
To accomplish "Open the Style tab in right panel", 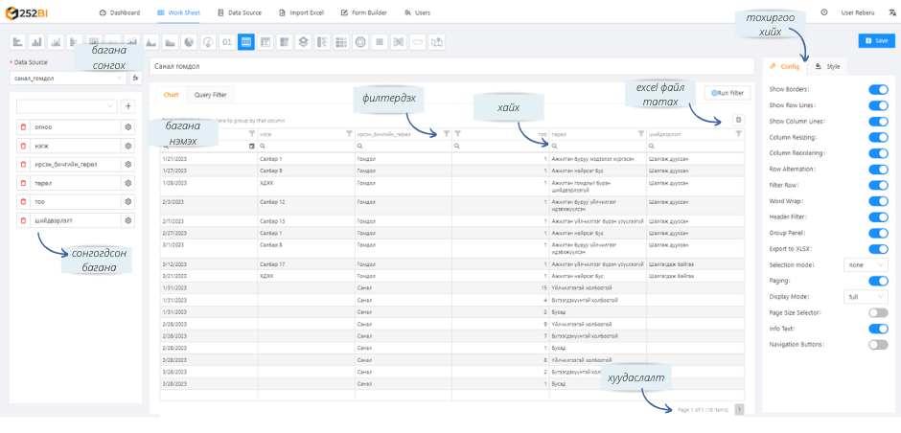I will coord(827,67).
